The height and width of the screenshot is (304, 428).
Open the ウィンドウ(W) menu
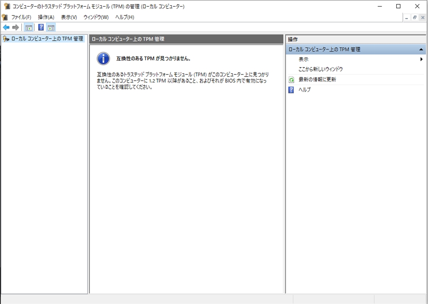96,17
